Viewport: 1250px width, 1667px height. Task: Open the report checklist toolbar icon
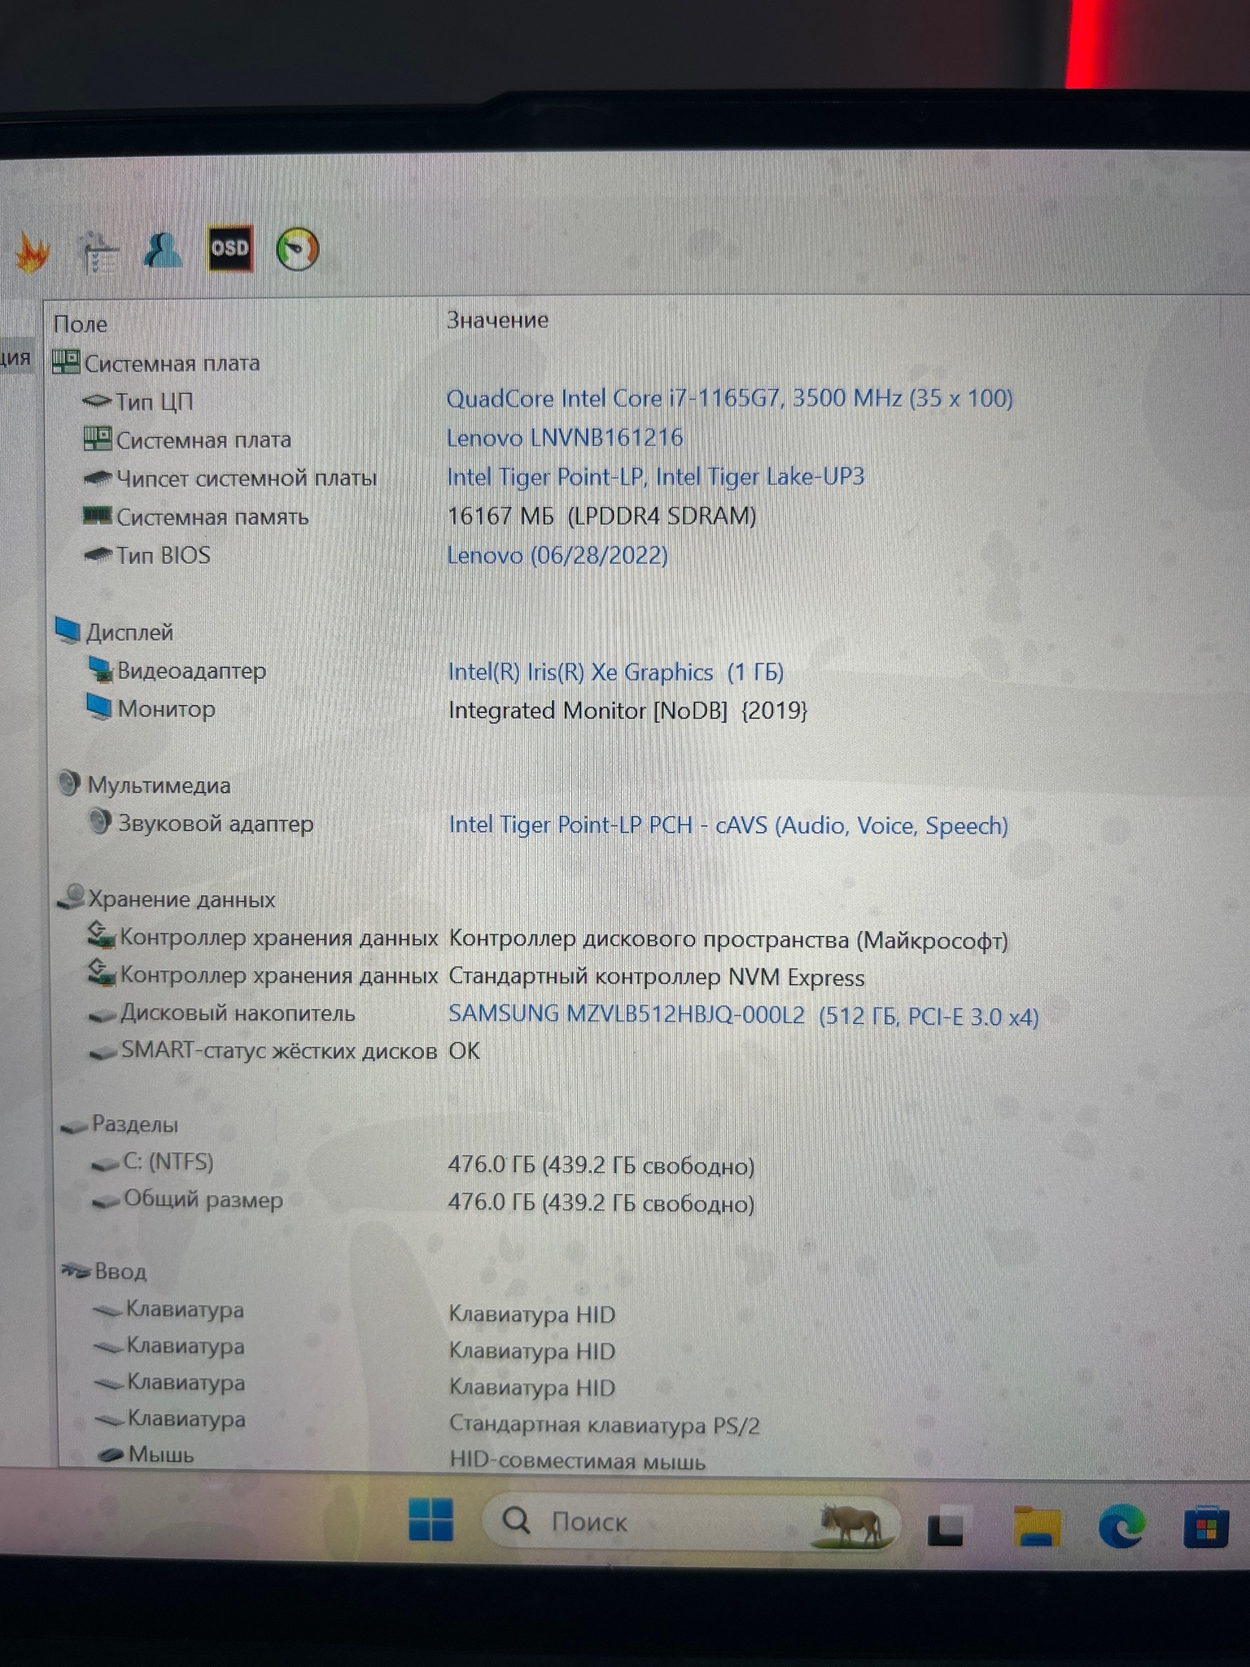coord(99,252)
